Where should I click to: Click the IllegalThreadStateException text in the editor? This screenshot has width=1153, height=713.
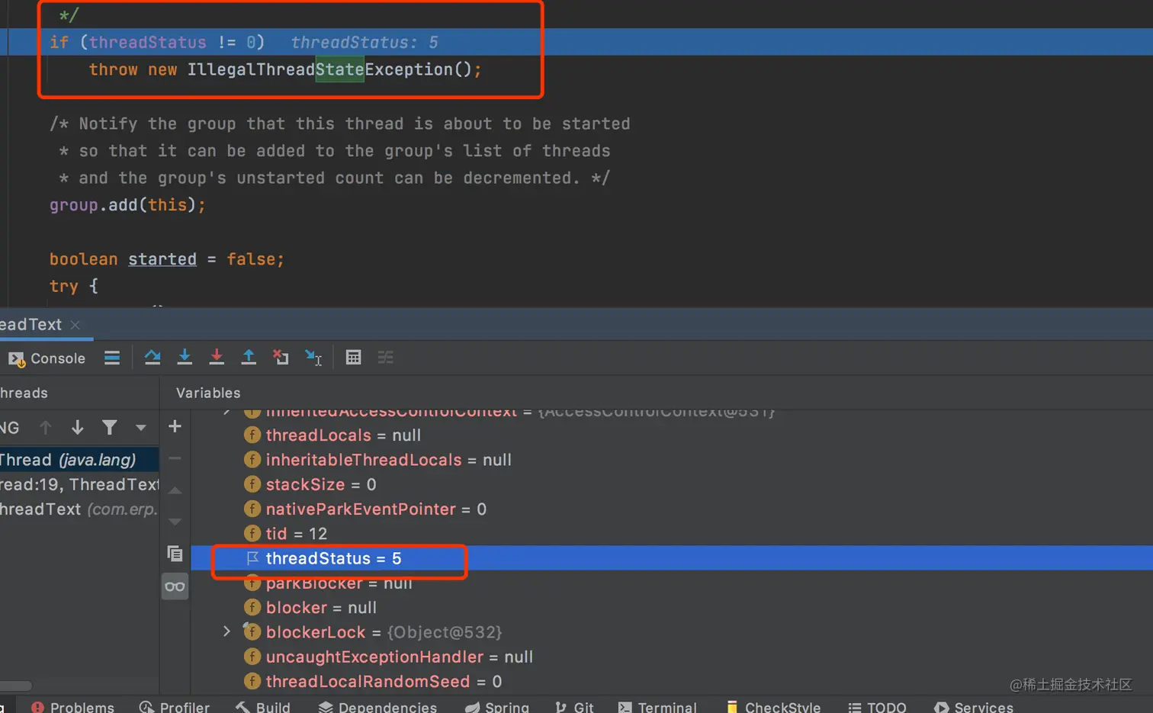click(320, 69)
